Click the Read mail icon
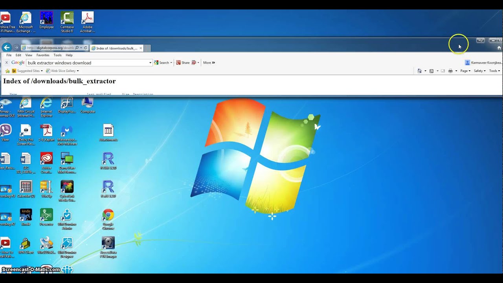The image size is (503, 283). pos(443,71)
